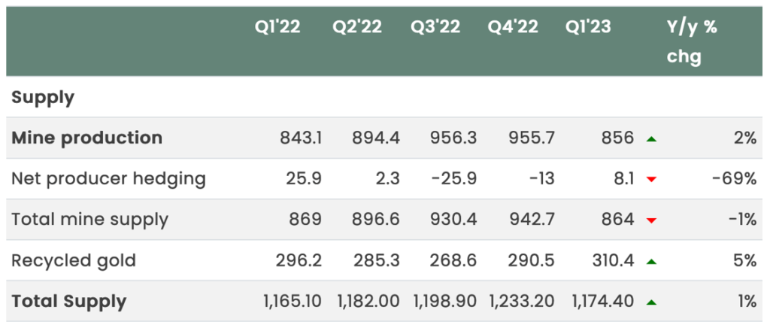Select the Net producer hedging row label
Viewport: 770px width, 328px height.
pyautogui.click(x=109, y=179)
